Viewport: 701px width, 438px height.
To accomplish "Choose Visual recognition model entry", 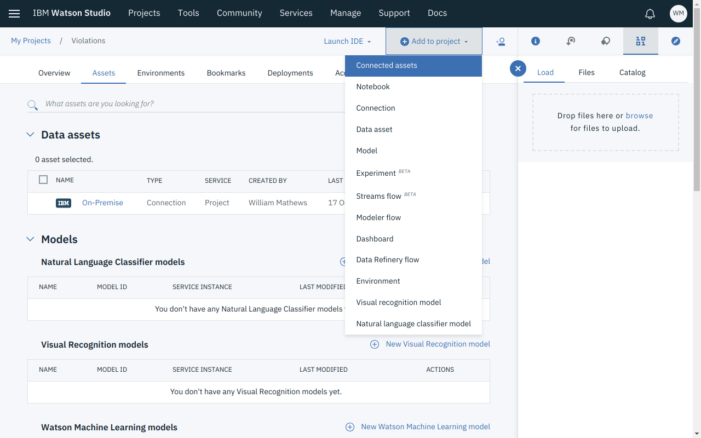I will click(413, 302).
